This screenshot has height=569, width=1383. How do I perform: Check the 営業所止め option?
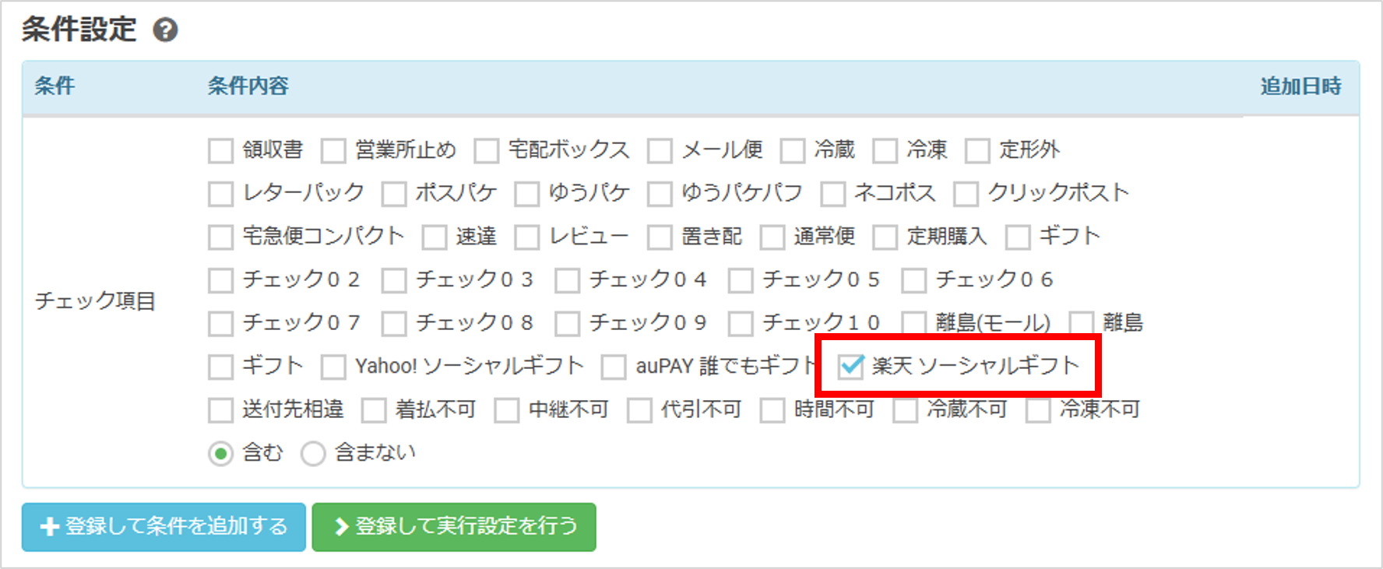point(333,150)
